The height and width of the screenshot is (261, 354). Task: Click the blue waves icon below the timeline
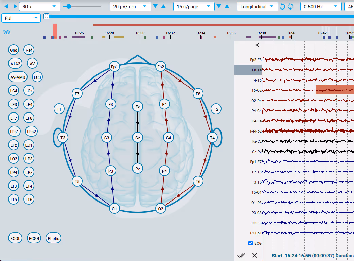[6, 32]
